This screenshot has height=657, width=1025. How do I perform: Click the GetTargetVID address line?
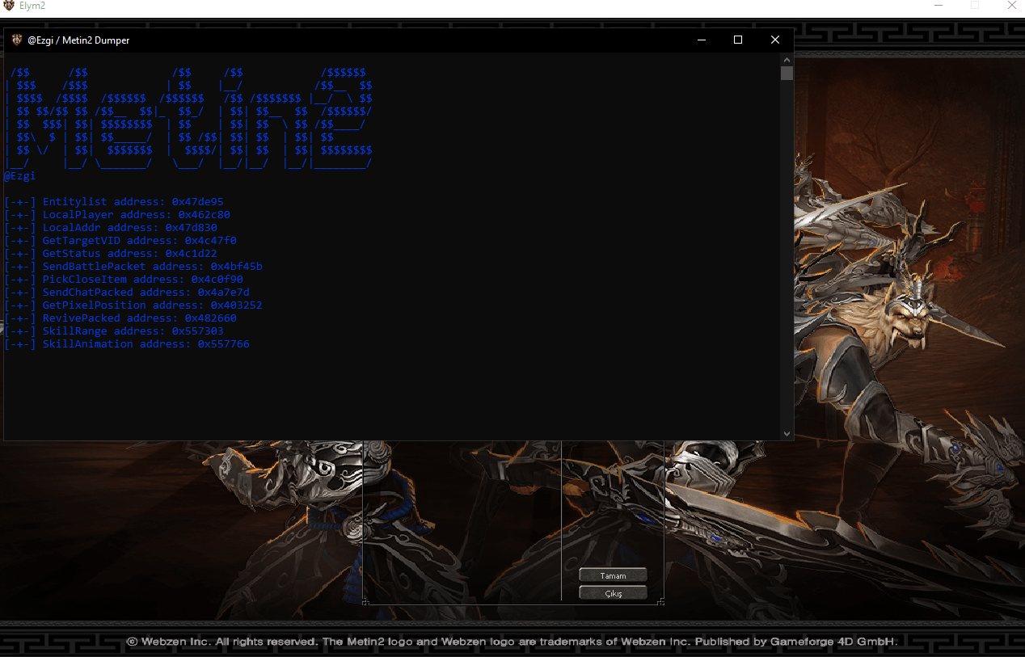[x=120, y=241]
